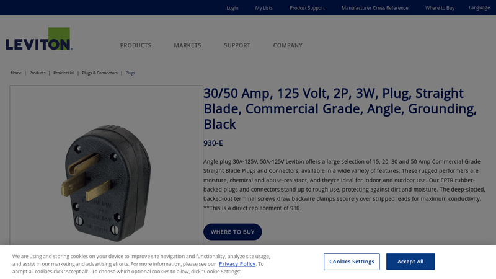The image size is (496, 279).
Task: Expand the Language selector
Action: tap(479, 8)
